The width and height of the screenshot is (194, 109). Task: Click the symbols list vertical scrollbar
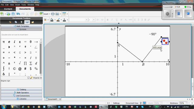pos(41,57)
